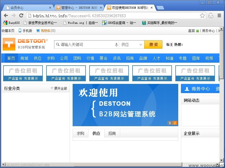The width and height of the screenshot is (225, 168).
Task: Open the EasyXSS bookmark
Action: [11, 23]
